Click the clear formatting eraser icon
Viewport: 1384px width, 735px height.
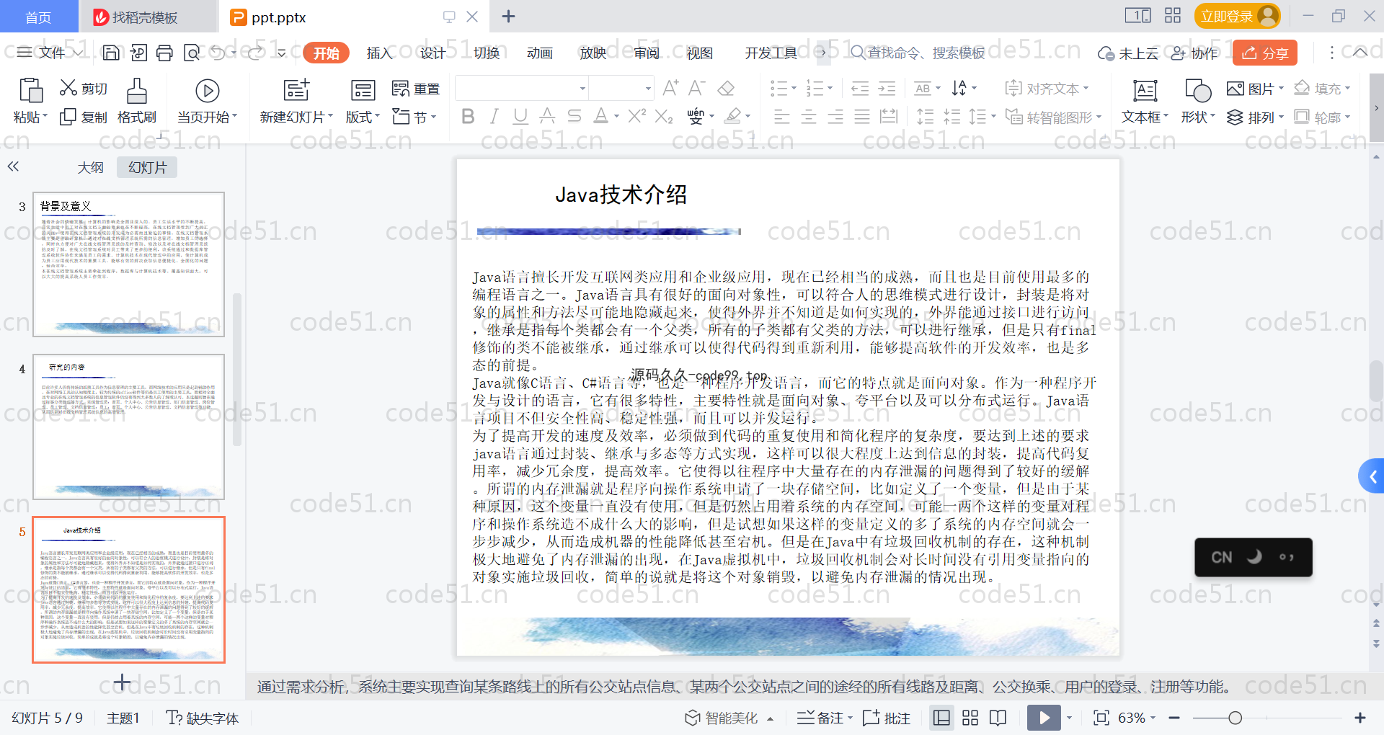[x=727, y=88]
